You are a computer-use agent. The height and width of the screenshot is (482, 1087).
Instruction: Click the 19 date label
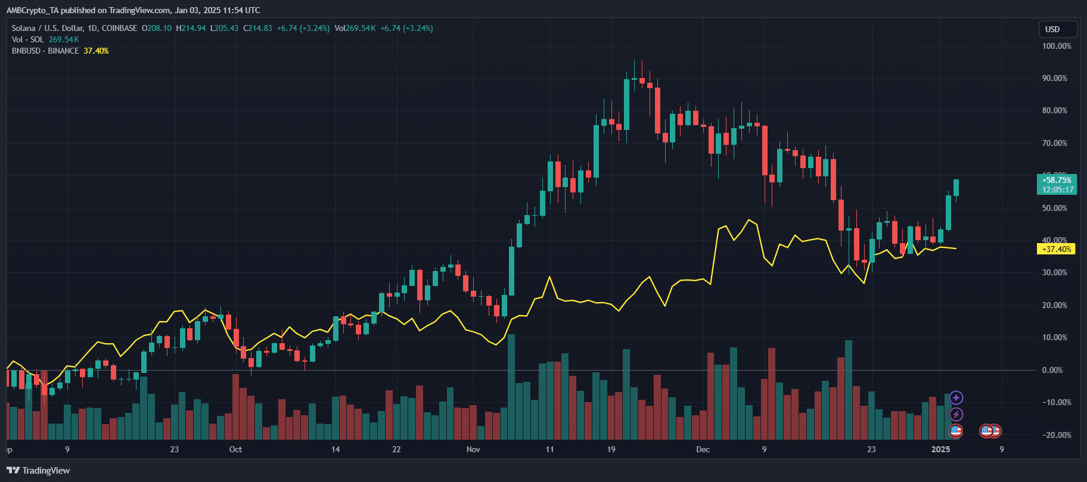(611, 449)
